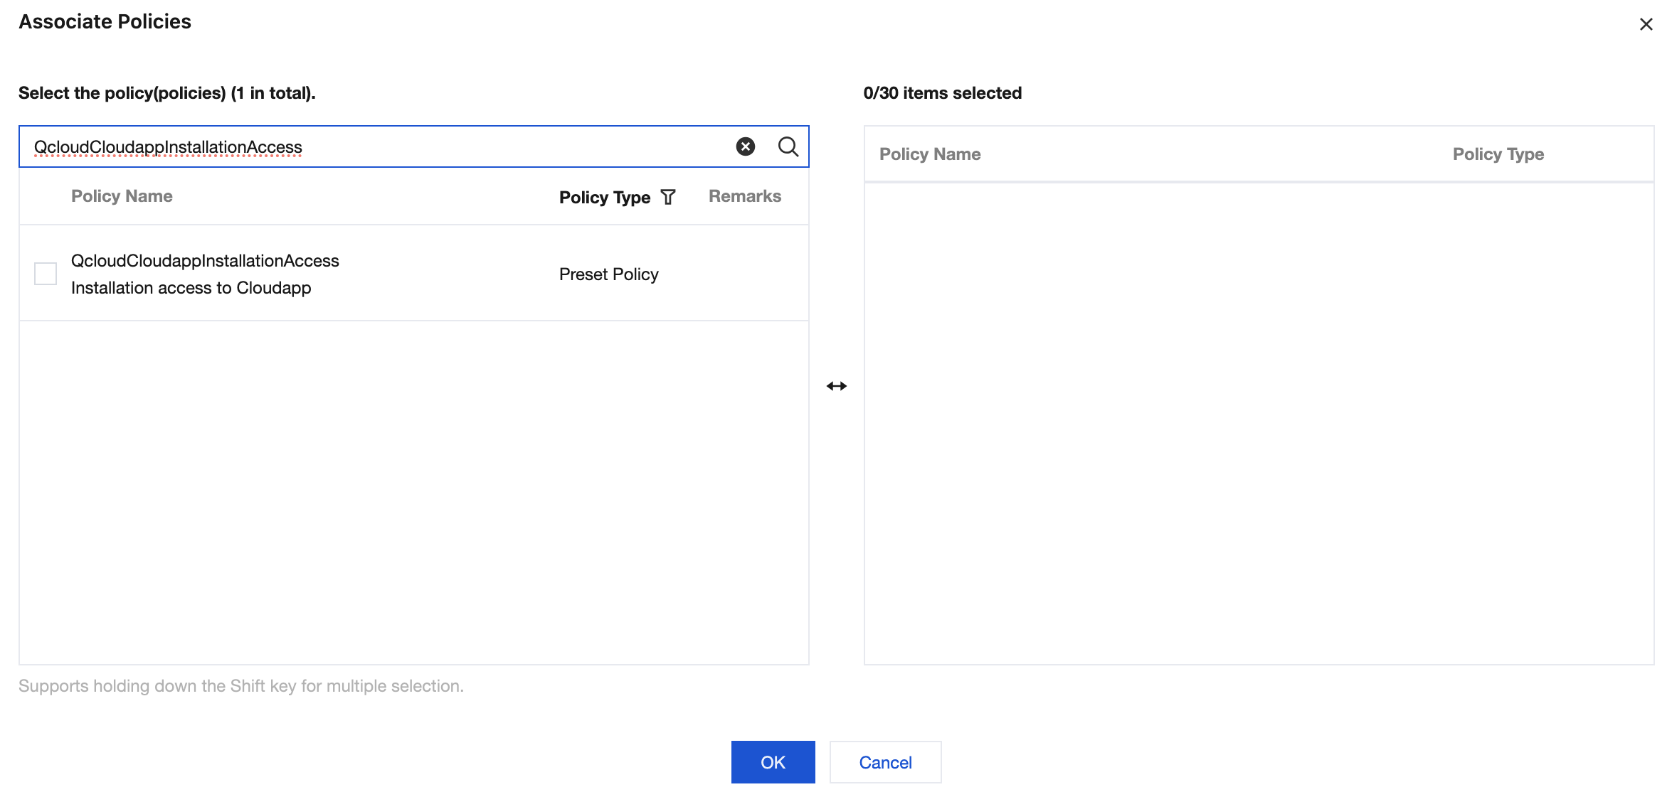Image resolution: width=1672 pixels, height=792 pixels.
Task: Click the Shift key multiple selection hint
Action: pyautogui.click(x=240, y=686)
